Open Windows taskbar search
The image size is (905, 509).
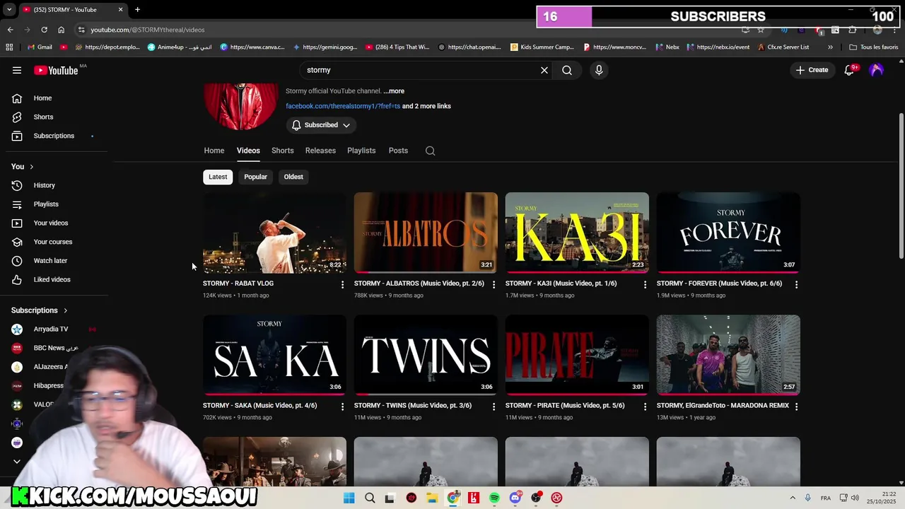pyautogui.click(x=370, y=498)
